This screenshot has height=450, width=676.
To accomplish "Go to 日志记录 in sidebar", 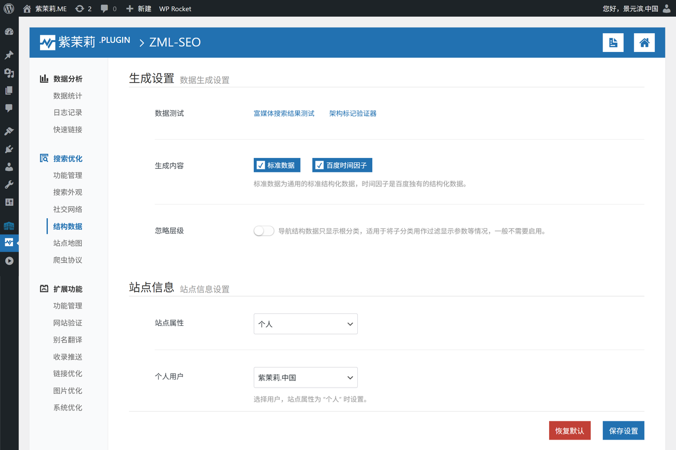I will [68, 112].
